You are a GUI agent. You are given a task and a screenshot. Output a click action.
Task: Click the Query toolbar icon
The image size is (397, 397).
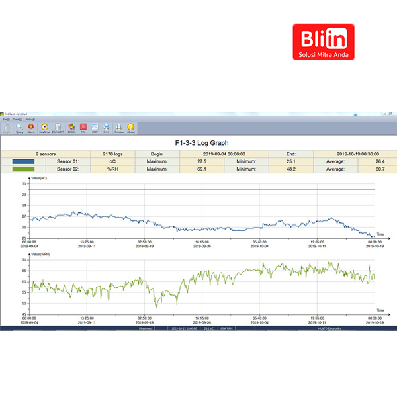pyautogui.click(x=19, y=127)
